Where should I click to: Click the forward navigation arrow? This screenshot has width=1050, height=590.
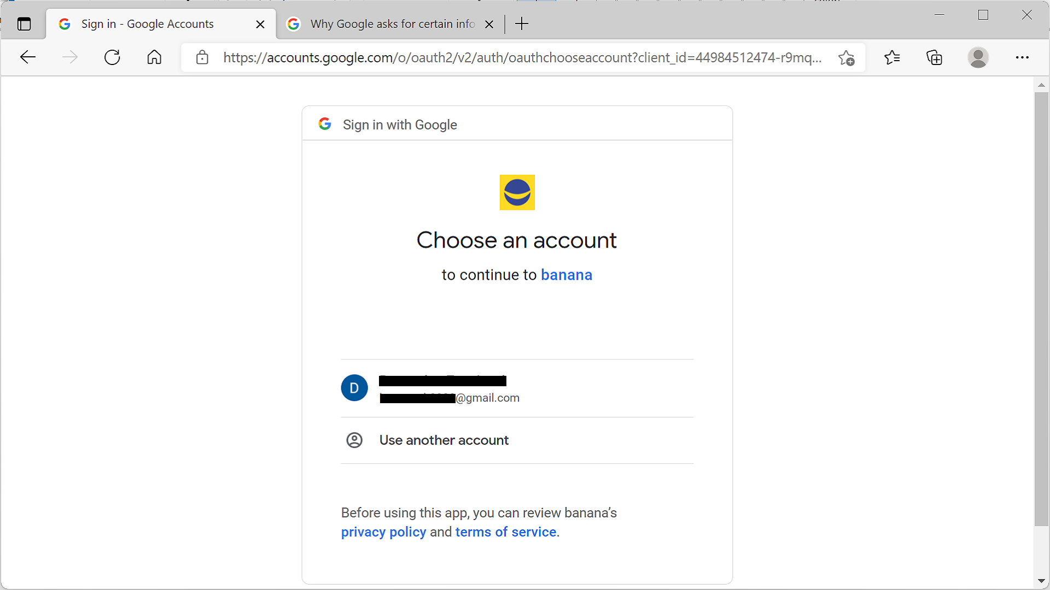[70, 57]
